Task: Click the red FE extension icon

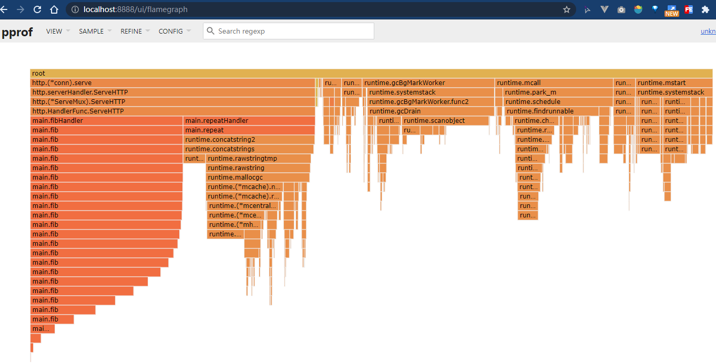Action: (689, 9)
